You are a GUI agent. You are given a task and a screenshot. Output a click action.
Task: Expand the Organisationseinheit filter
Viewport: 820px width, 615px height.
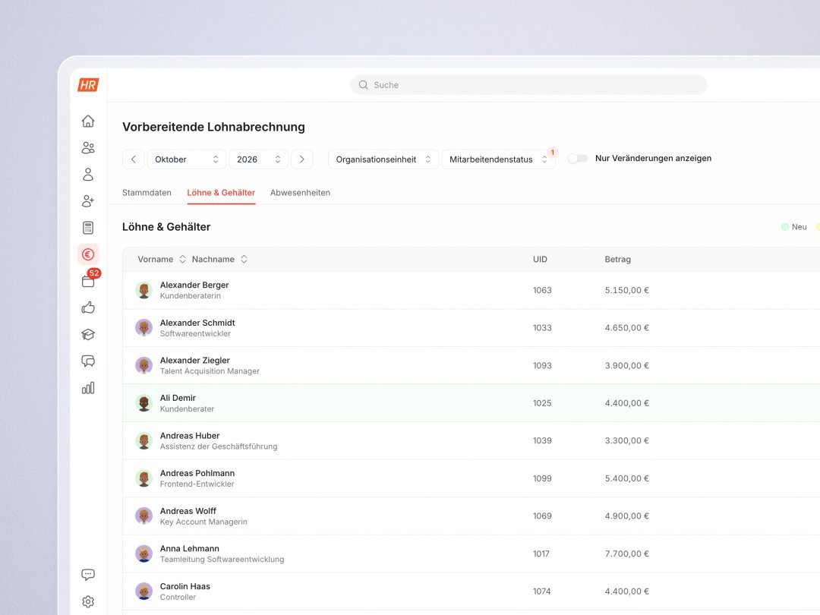(383, 159)
